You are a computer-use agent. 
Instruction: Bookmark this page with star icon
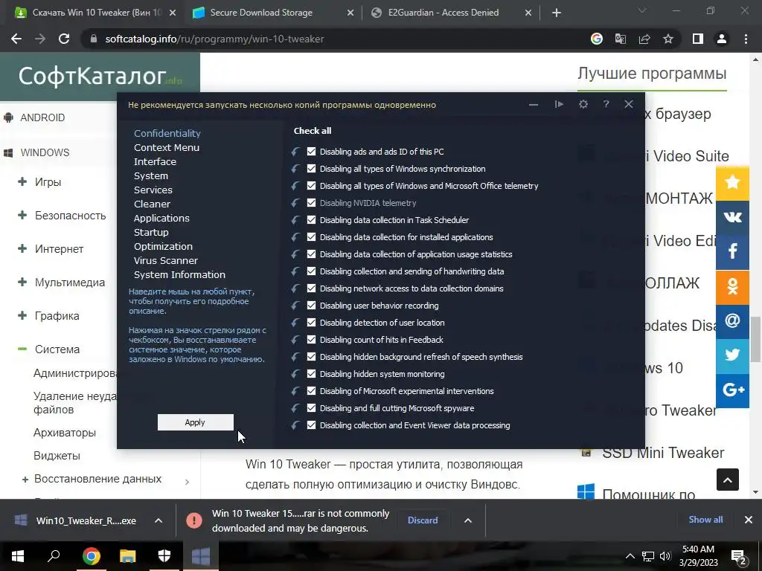pos(668,39)
